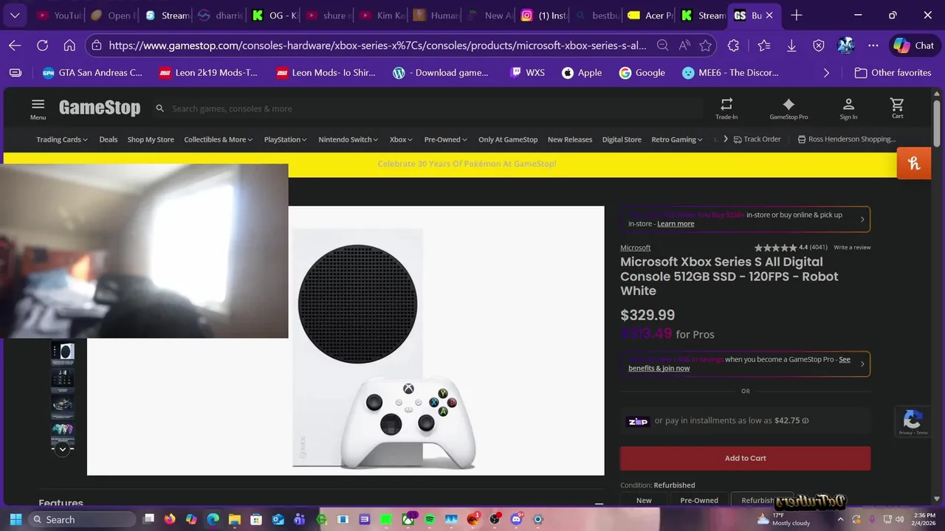Click the address bar URL

(x=377, y=46)
